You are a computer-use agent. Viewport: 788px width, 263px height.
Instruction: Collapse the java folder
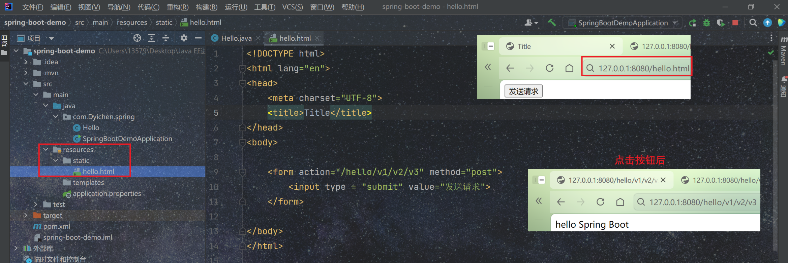[x=46, y=106]
